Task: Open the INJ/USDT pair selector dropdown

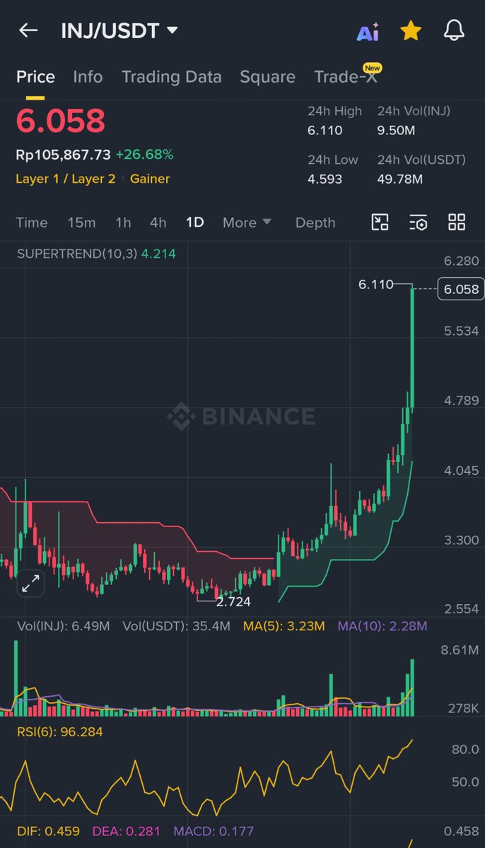Action: [119, 30]
